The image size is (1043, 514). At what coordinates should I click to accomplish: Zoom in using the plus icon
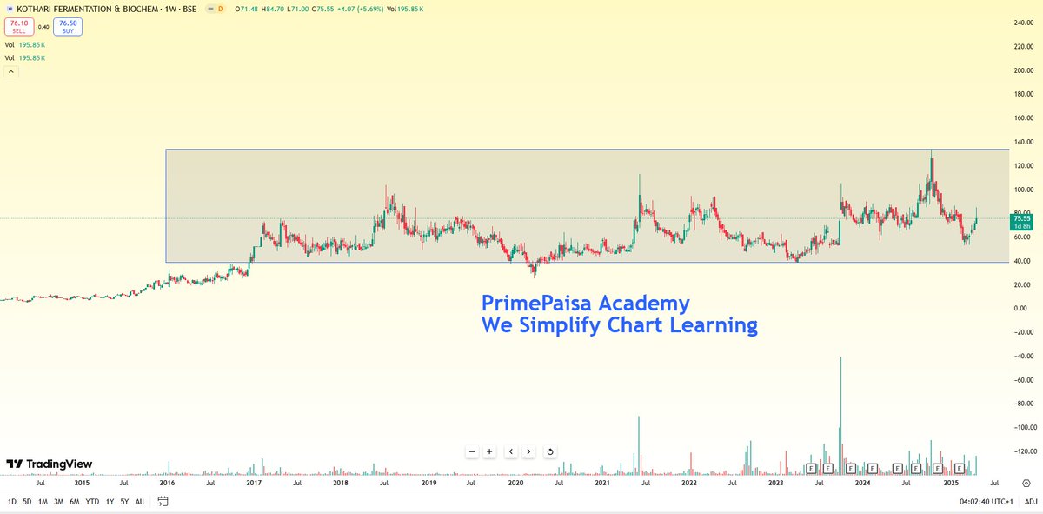(488, 451)
